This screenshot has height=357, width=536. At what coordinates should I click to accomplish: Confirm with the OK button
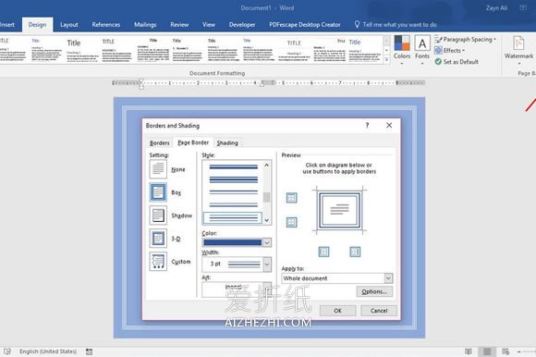click(x=337, y=311)
